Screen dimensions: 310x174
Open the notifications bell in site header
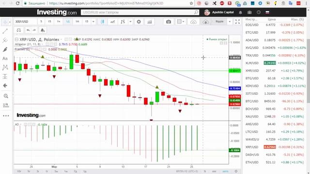pos(240,12)
